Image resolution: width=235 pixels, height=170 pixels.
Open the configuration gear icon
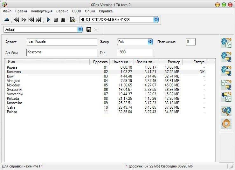[x=226, y=124]
